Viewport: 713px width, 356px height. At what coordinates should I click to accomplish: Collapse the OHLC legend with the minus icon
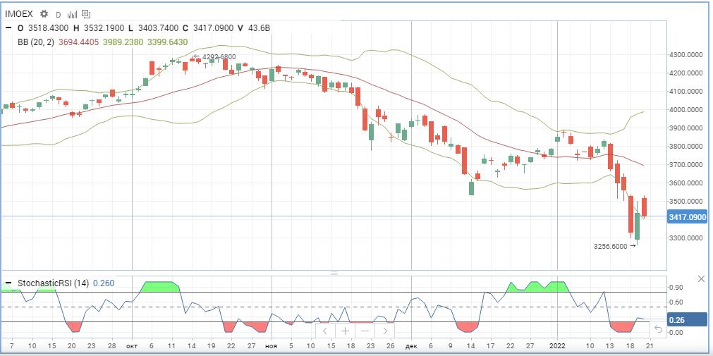pos(8,27)
